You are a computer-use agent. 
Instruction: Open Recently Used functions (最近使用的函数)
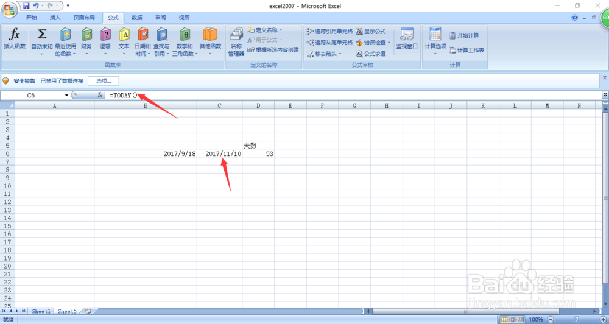[65, 42]
